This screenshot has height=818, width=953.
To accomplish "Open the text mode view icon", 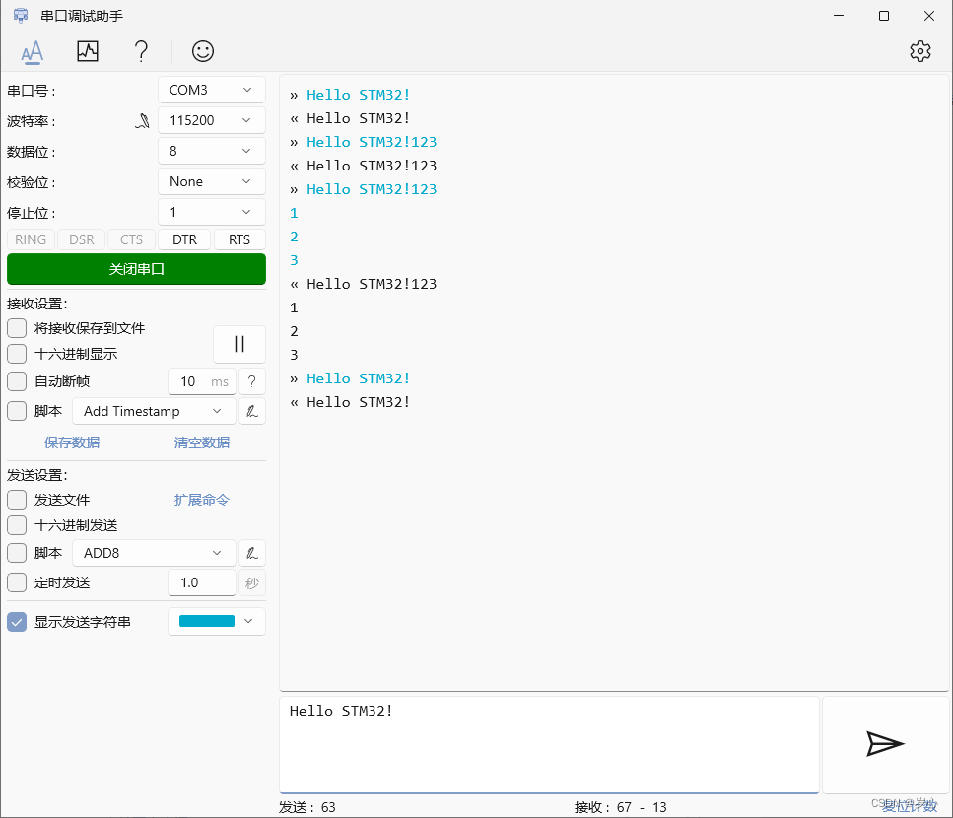I will tap(32, 52).
